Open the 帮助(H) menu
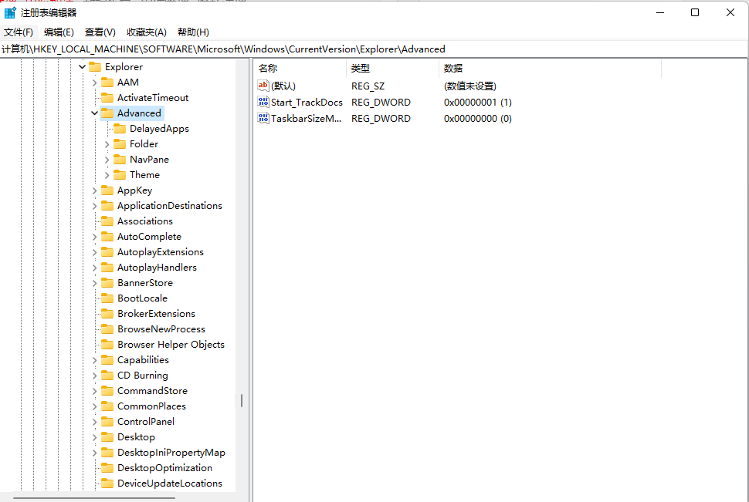 point(192,32)
